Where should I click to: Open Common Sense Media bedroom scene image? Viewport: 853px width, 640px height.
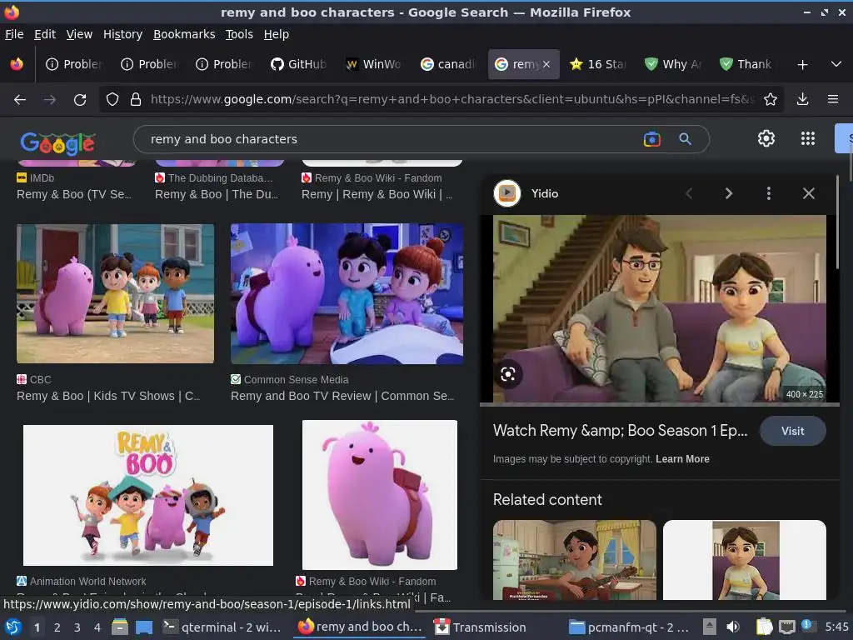347,293
